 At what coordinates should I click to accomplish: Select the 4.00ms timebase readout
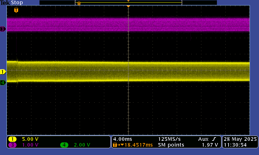click(121, 139)
